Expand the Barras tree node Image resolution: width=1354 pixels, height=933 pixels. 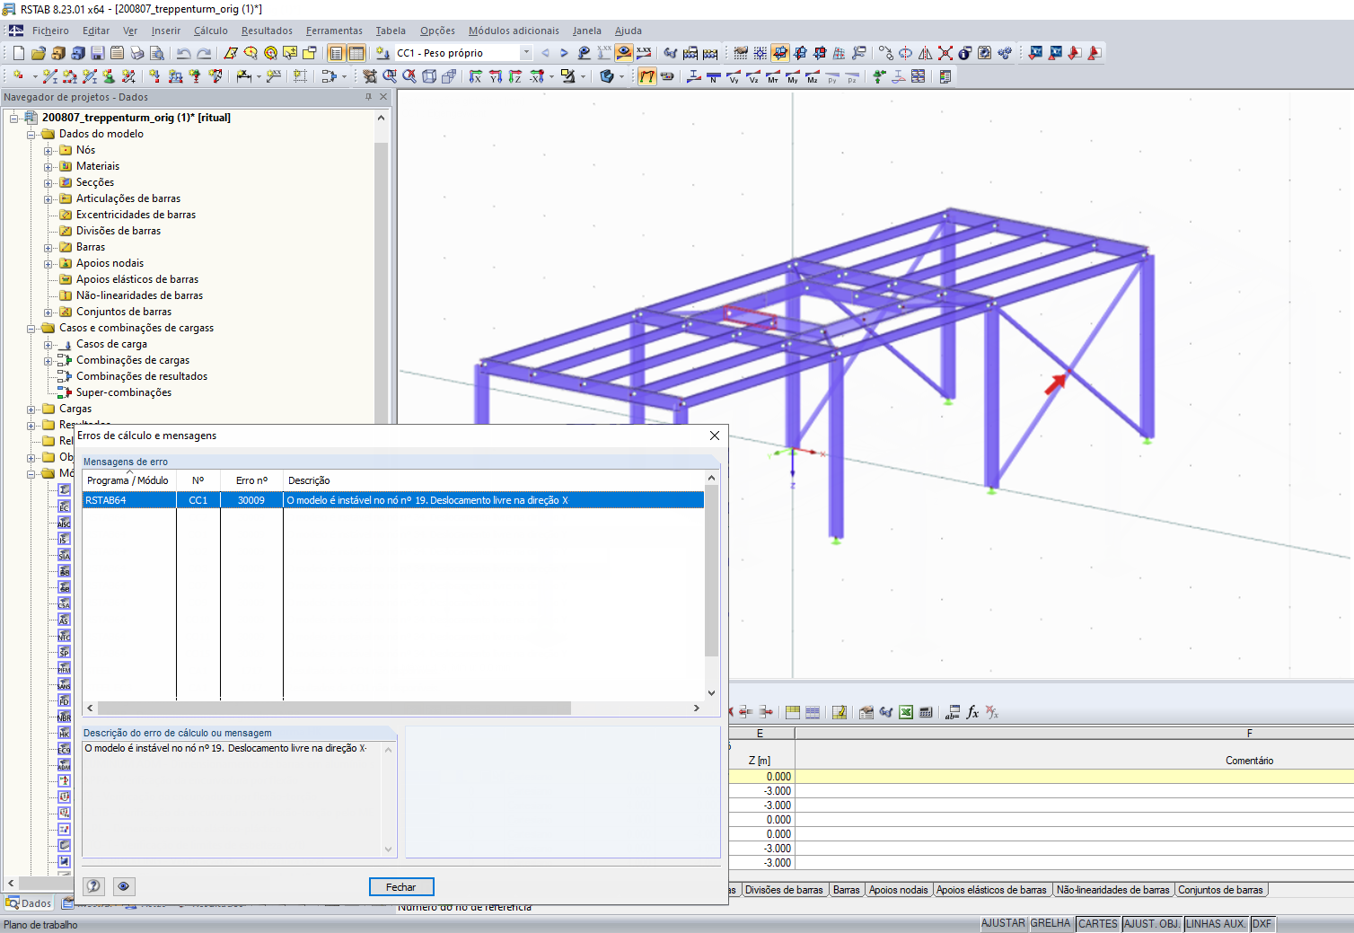coord(48,247)
